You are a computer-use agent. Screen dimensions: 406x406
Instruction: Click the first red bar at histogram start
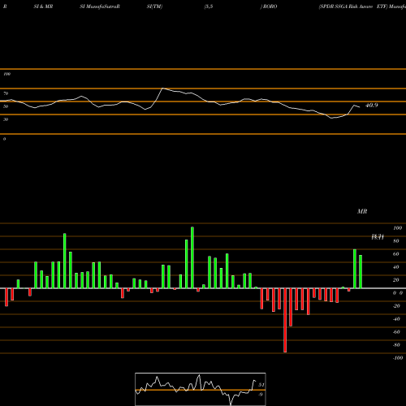click(x=6, y=297)
